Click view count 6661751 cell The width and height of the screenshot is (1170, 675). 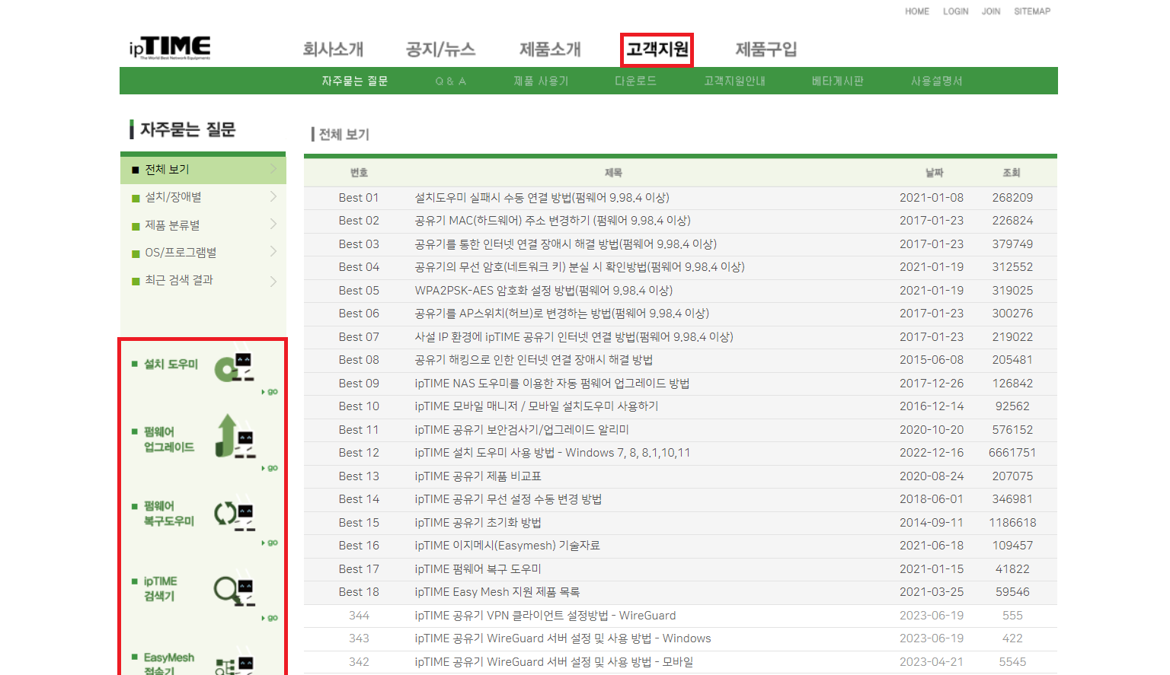click(1012, 453)
